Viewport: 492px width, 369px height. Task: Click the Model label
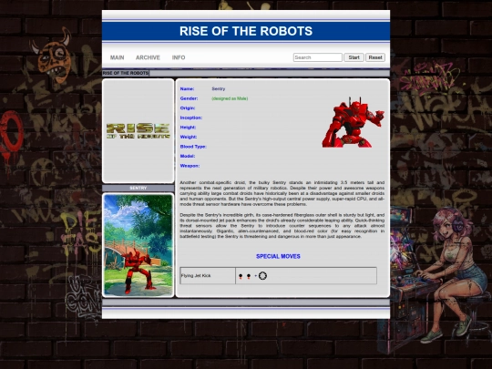click(x=188, y=157)
